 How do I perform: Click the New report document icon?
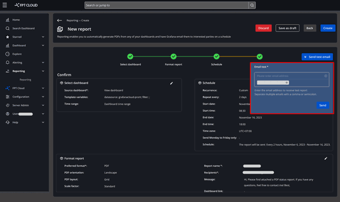pos(60,29)
